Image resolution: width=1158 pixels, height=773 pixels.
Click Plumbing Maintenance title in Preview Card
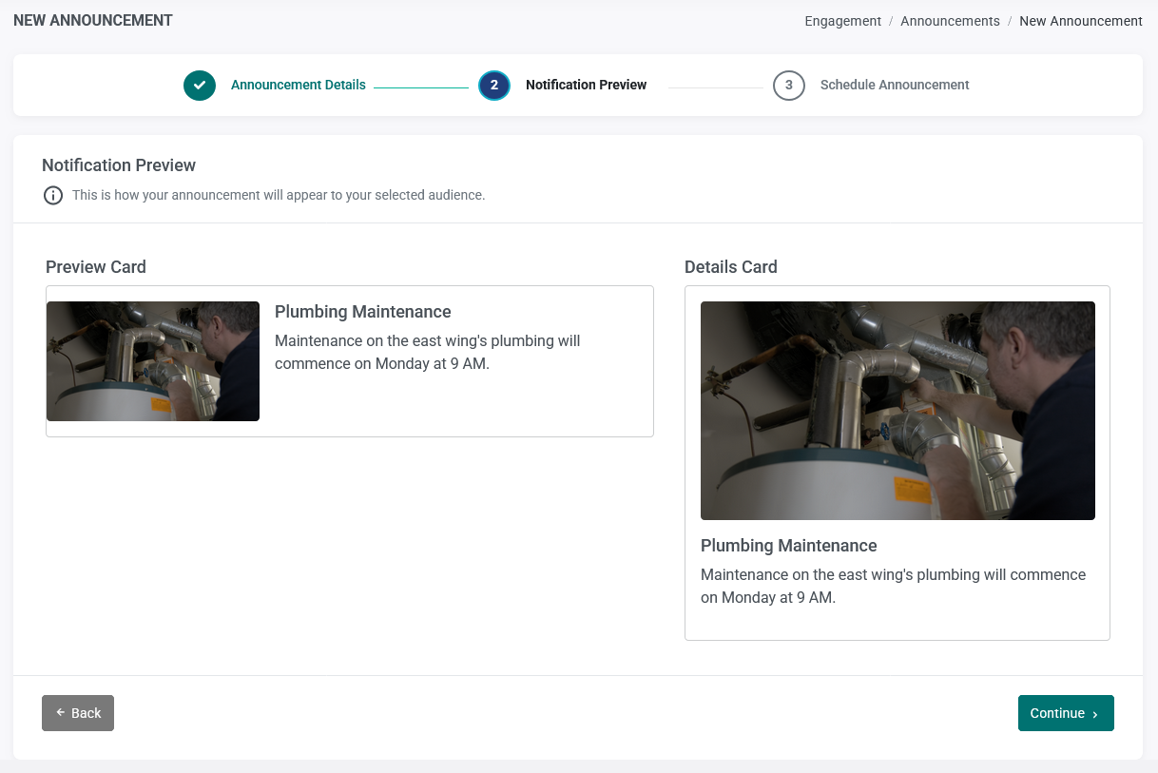pos(363,312)
